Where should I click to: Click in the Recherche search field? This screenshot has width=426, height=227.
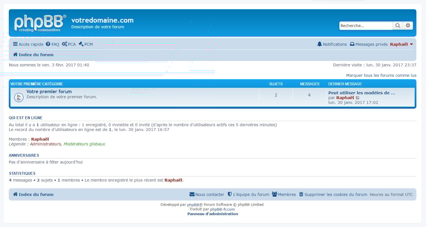tap(365, 26)
